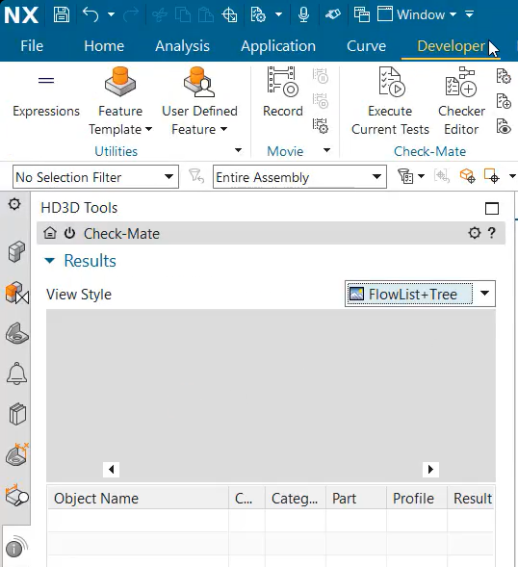Open Assembly Navigator orange cube icon
The height and width of the screenshot is (567, 518).
(x=16, y=293)
